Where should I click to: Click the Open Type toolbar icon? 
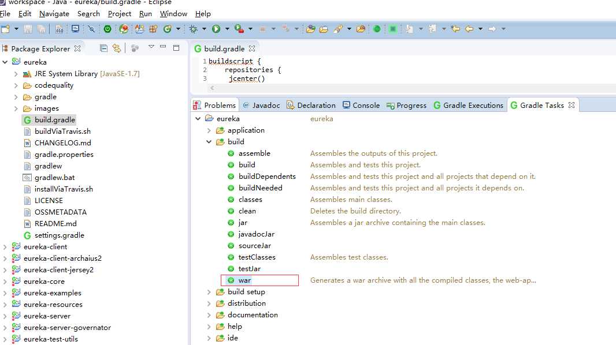point(311,29)
